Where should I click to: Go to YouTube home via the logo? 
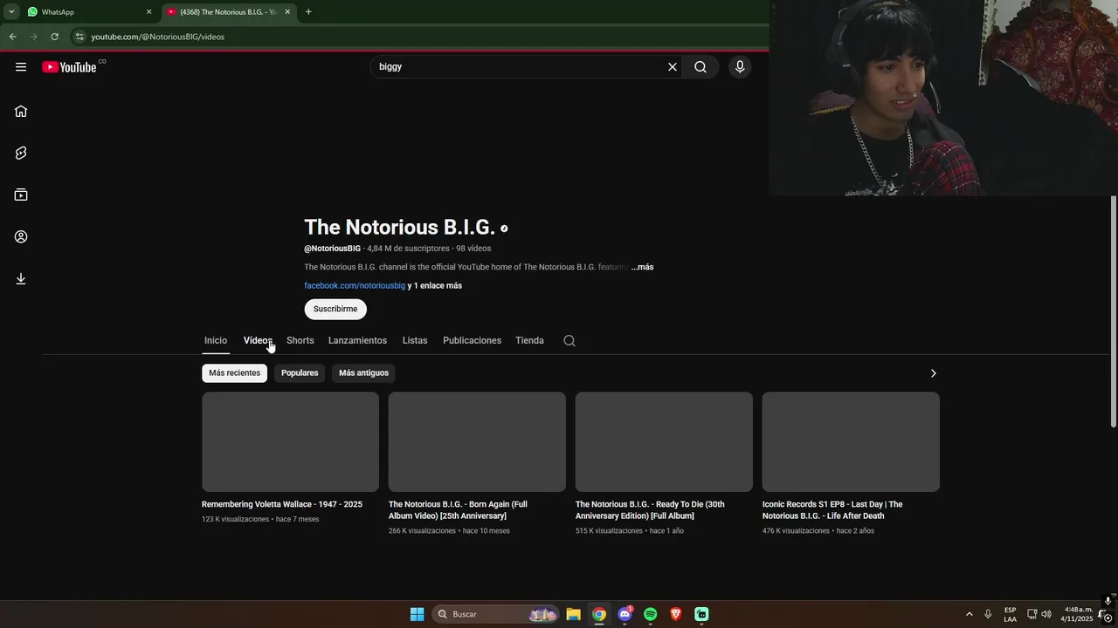[x=69, y=67]
